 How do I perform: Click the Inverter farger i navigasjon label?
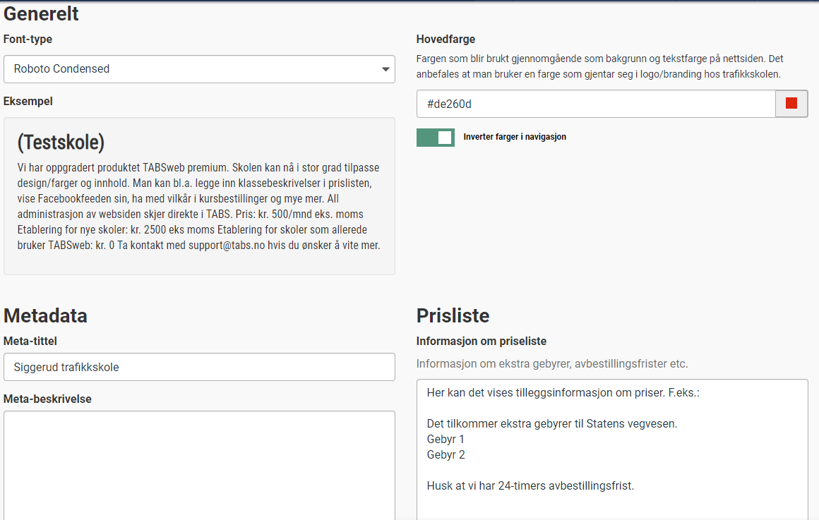[x=515, y=137]
